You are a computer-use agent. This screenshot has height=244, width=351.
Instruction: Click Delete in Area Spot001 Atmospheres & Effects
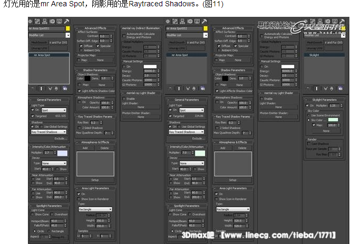pos(104,148)
